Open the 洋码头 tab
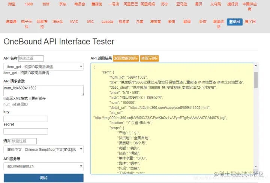Viewport: 270px width, 183px height. click(58, 22)
